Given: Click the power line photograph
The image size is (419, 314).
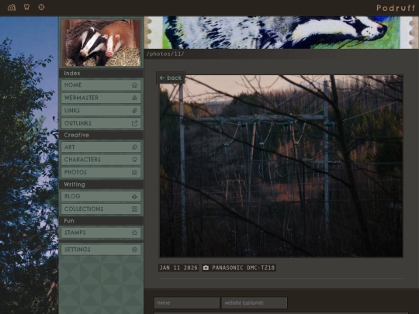Looking at the screenshot, I should pyautogui.click(x=281, y=166).
